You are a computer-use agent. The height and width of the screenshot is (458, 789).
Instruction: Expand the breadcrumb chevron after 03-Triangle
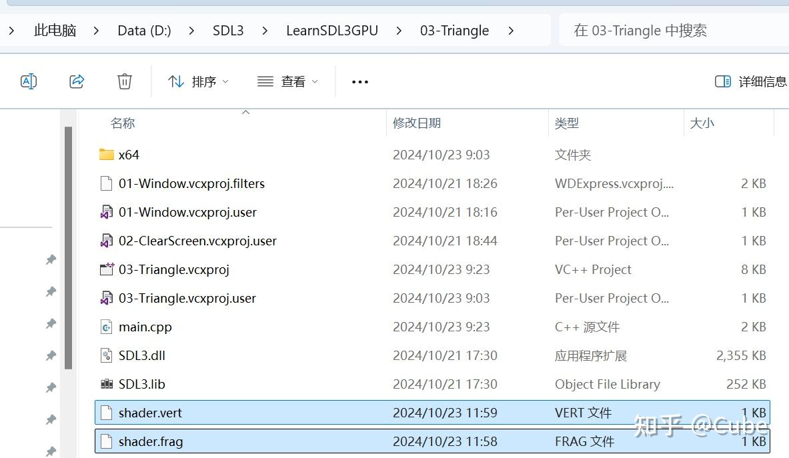coord(511,31)
